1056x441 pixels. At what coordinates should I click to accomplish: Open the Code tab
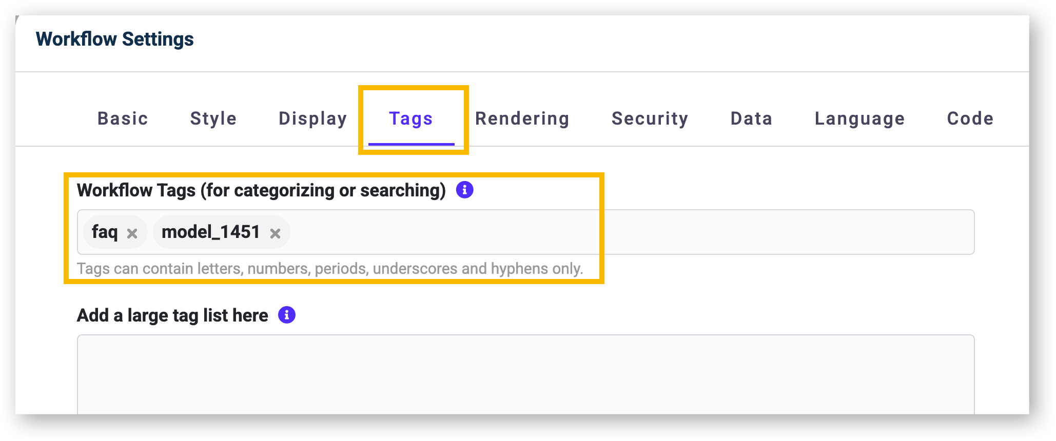[970, 118]
